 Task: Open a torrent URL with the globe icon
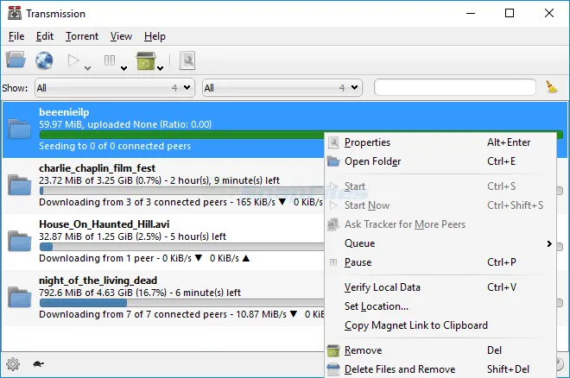[44, 60]
